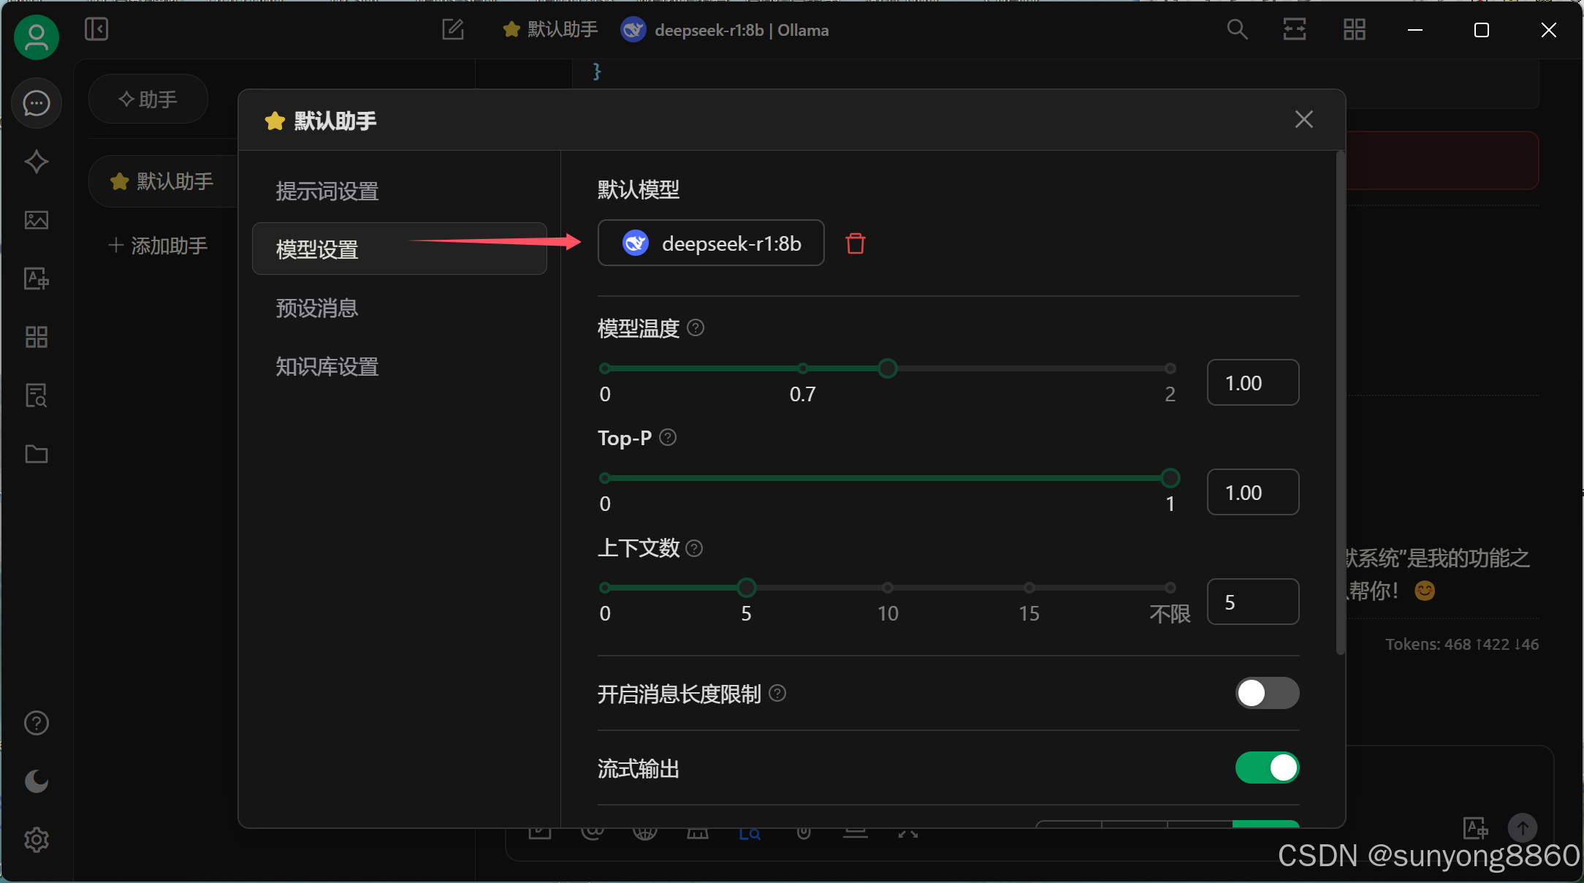Switch to 提示词设置 tab
The height and width of the screenshot is (883, 1584).
327,192
